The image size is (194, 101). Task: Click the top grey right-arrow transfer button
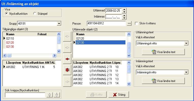pyautogui.click(x=67, y=37)
